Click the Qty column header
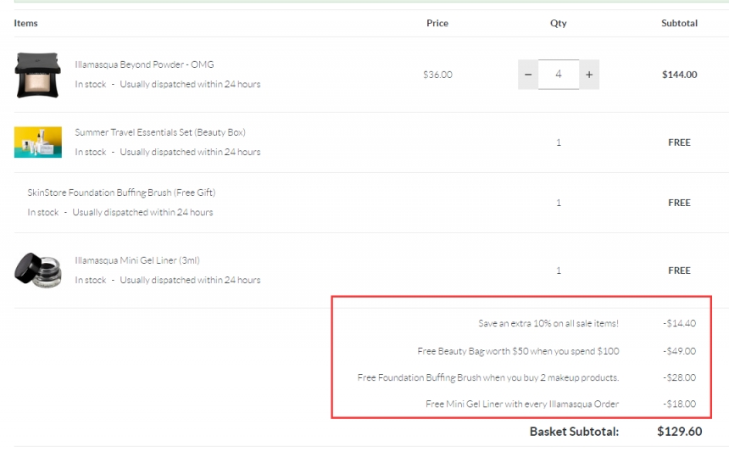Viewport: 729px width, 452px height. [x=558, y=24]
